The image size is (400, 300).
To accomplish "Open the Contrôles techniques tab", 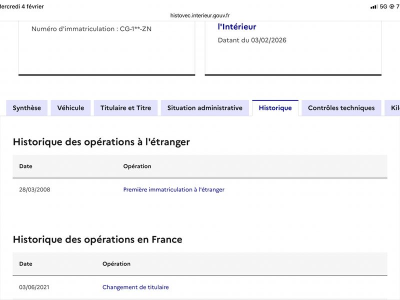I will coord(341,108).
